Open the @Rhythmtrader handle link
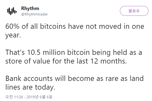Image resolution: width=152 pixels, height=101 pixels. coord(35,14)
